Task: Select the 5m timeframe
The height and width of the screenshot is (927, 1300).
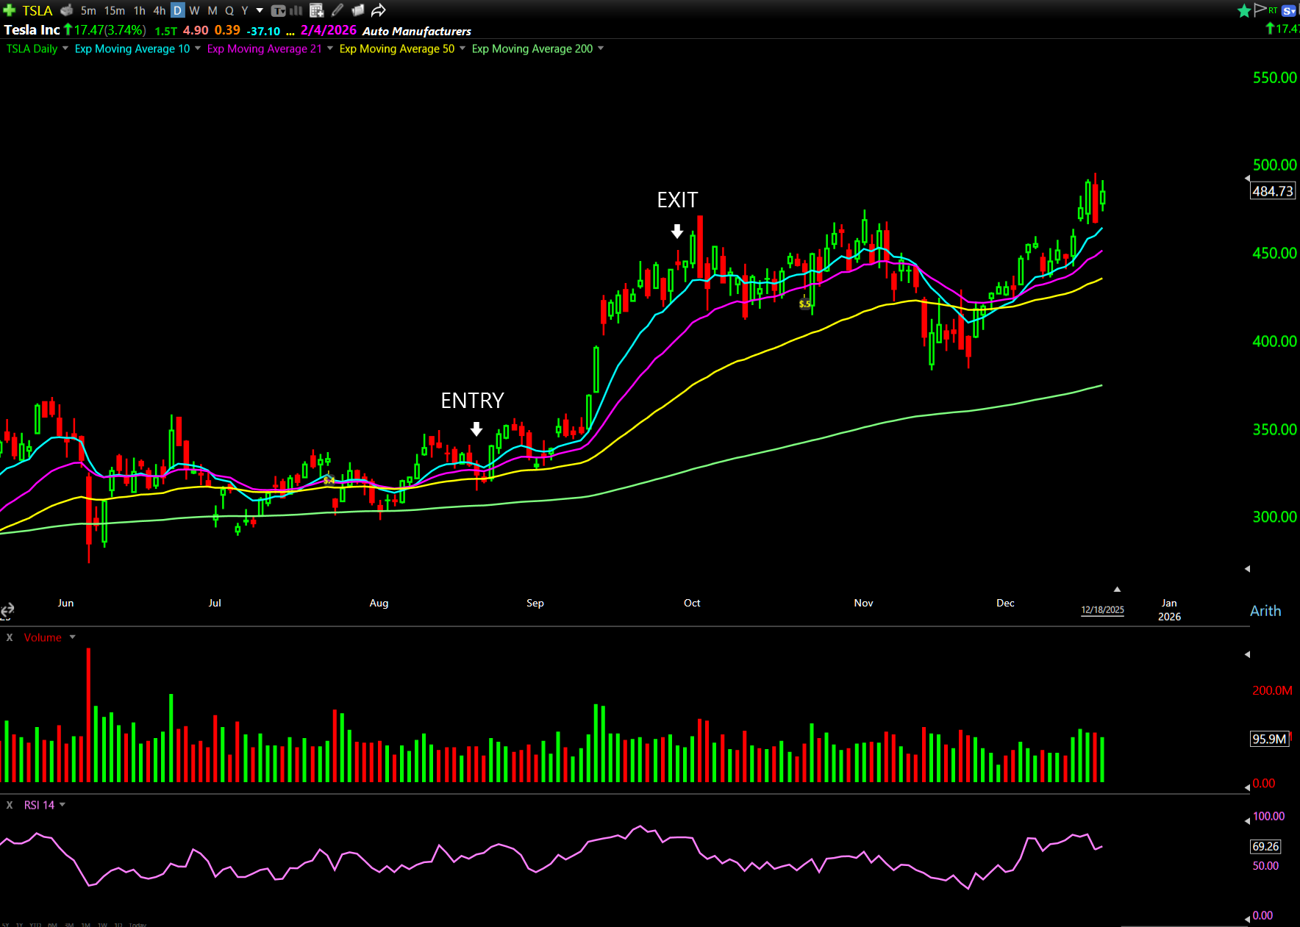Action: coord(88,10)
